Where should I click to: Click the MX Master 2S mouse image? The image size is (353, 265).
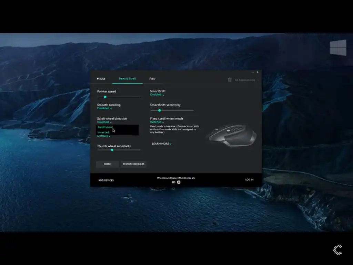pos(231,135)
